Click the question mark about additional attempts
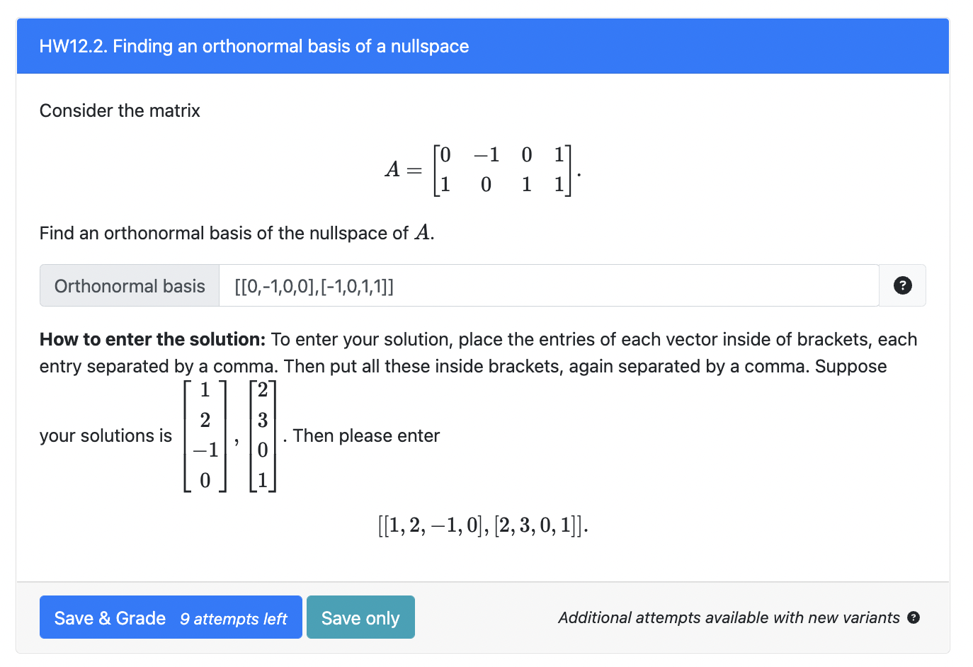The width and height of the screenshot is (973, 667). pos(913,617)
